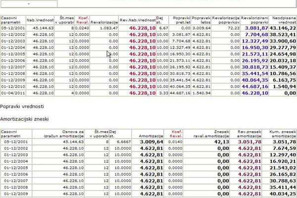The width and height of the screenshot is (297, 198).
Task: Click coefficient cell 0,0240
Action: coord(82,28)
